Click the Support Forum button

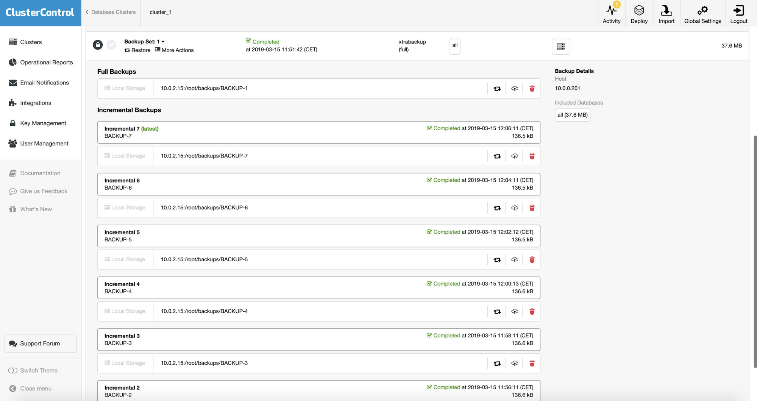point(41,343)
